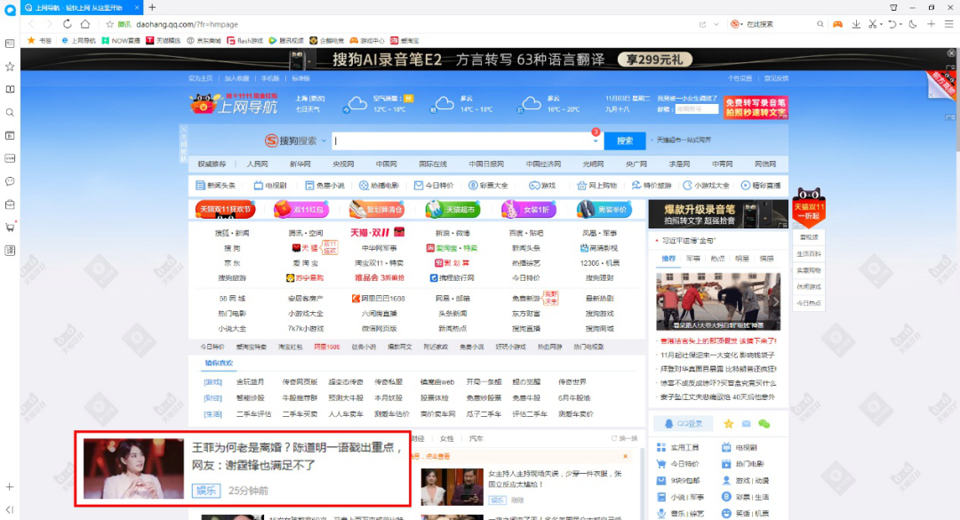Open the browser hamburger main menu
This screenshot has height=520, width=960.
(948, 24)
